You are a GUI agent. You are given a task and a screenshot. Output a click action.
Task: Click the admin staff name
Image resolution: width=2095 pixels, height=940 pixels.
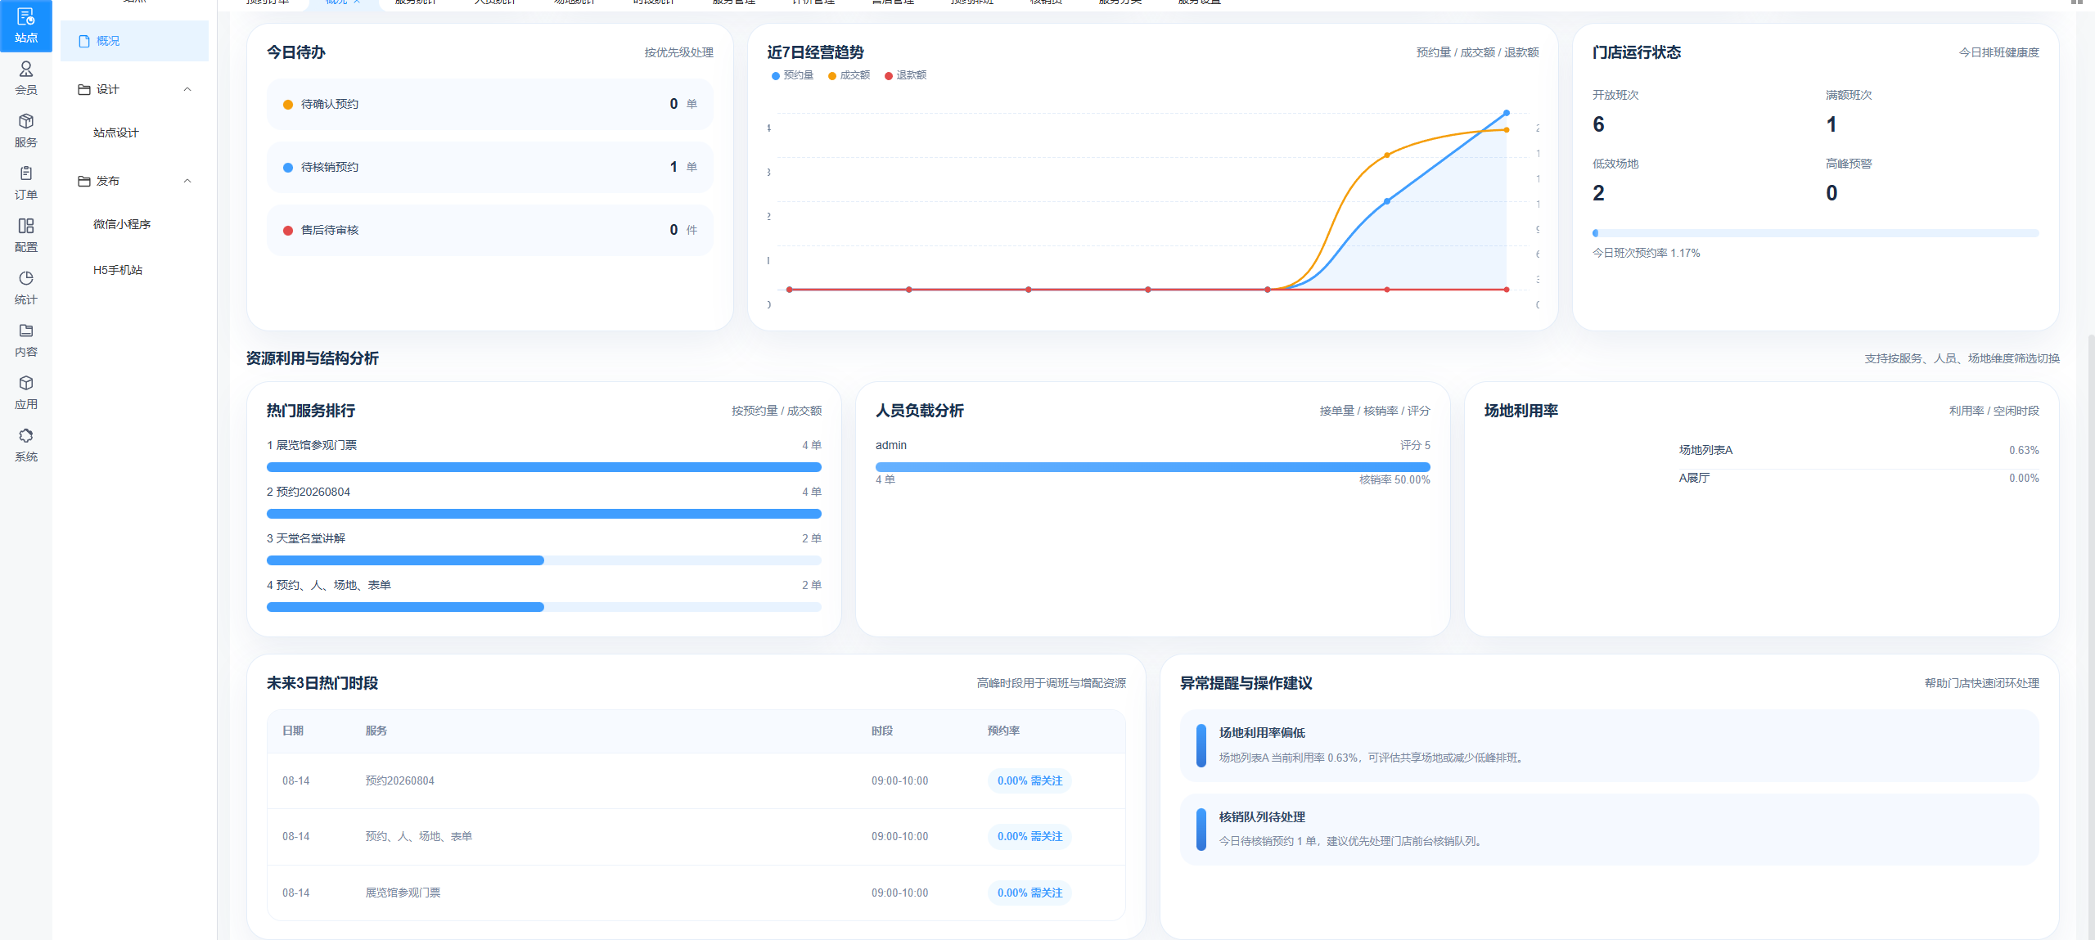tap(891, 445)
